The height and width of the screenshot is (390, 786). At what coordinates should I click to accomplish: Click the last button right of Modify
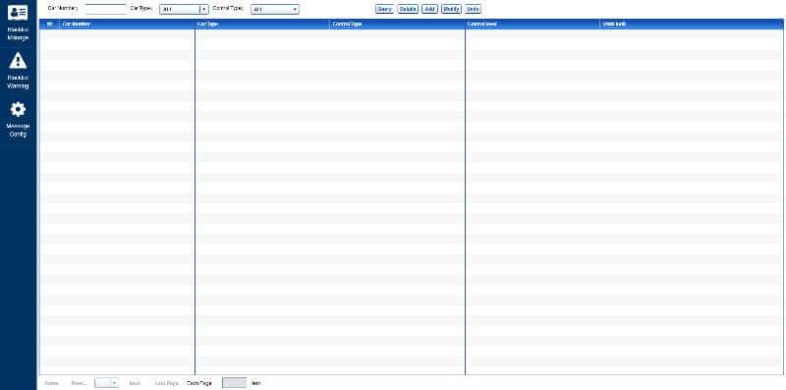click(x=473, y=9)
